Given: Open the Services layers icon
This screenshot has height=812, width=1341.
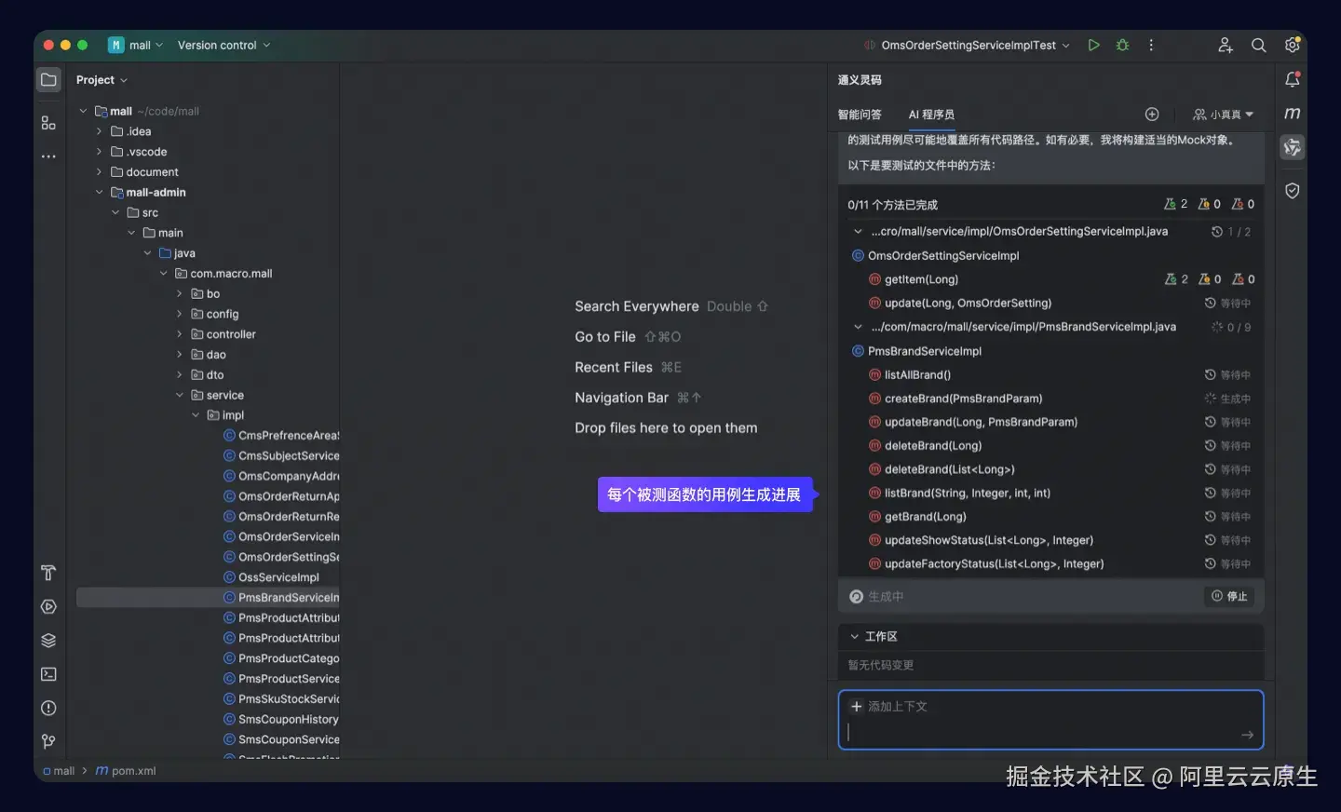Looking at the screenshot, I should (x=48, y=641).
